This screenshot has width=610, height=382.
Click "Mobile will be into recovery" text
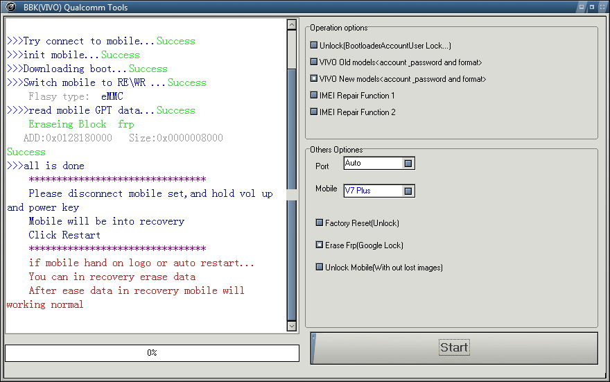[107, 221]
